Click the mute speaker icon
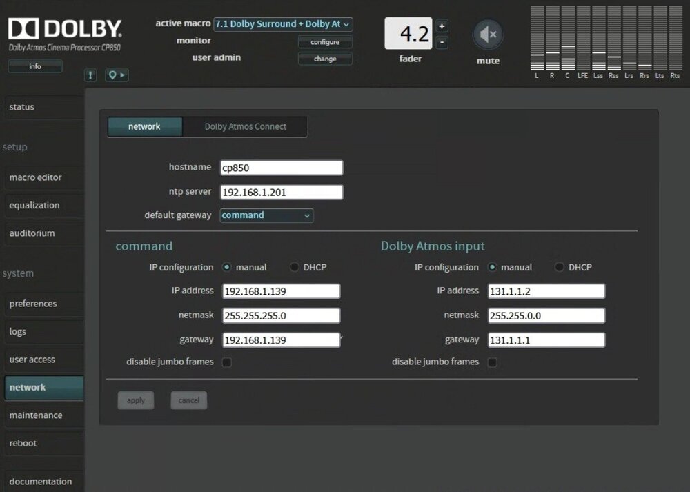690x492 pixels. (x=488, y=35)
